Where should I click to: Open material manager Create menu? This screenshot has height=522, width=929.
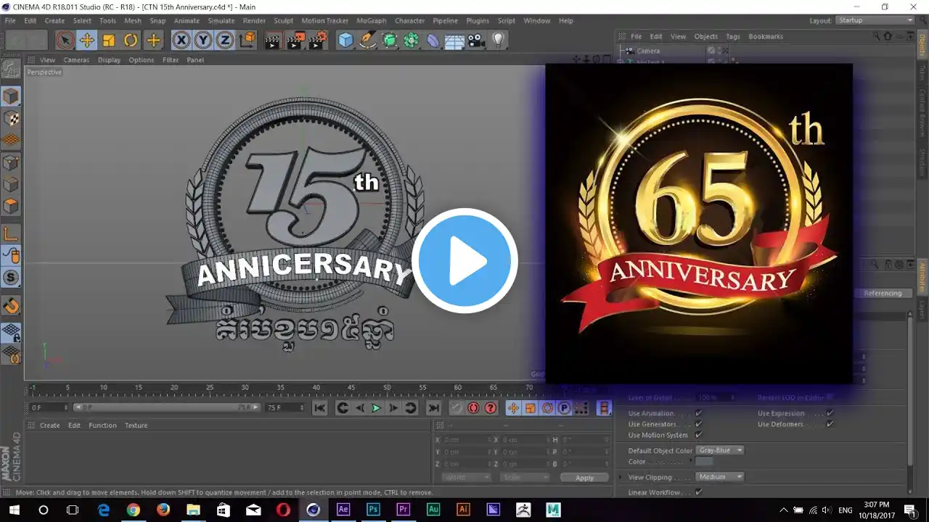(50, 426)
